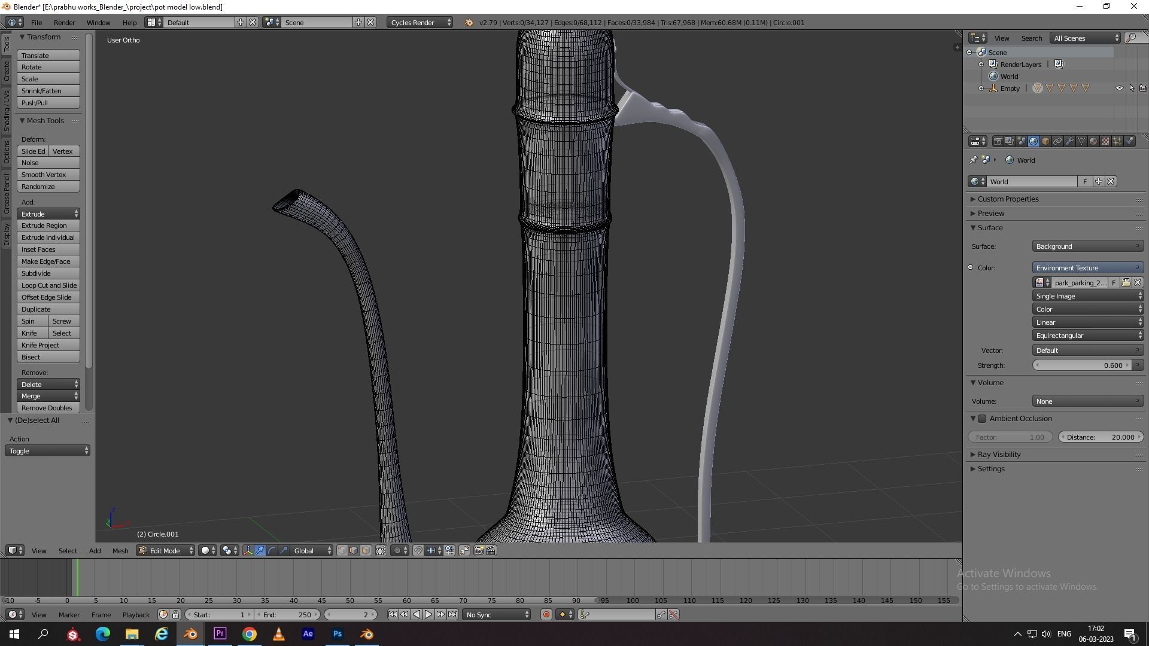Viewport: 1149px width, 646px height.
Task: Expand the Ray Visibility panel
Action: point(999,455)
